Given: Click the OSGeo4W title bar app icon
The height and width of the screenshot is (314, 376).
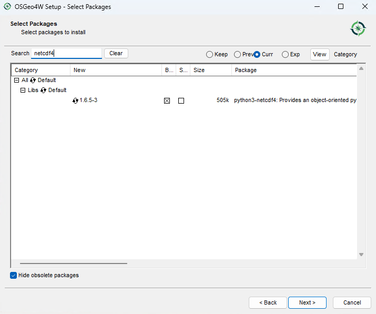Looking at the screenshot, I should [x=7, y=7].
